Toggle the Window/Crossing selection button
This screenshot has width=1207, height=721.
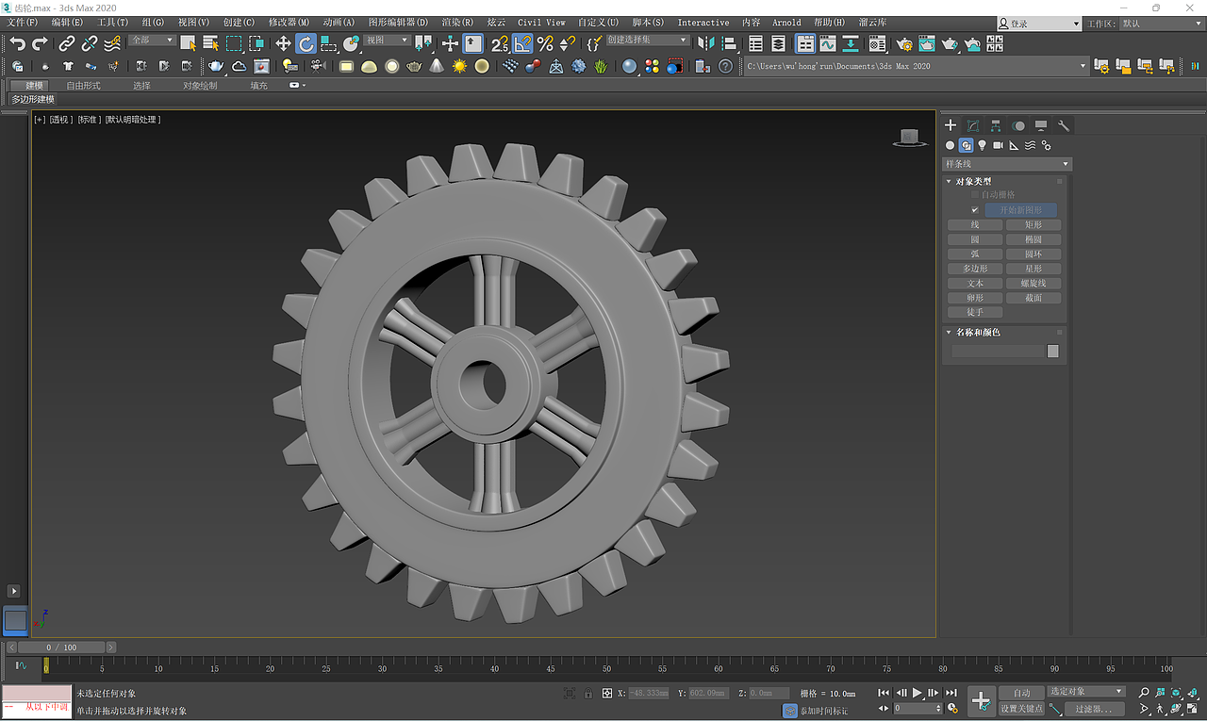click(256, 43)
